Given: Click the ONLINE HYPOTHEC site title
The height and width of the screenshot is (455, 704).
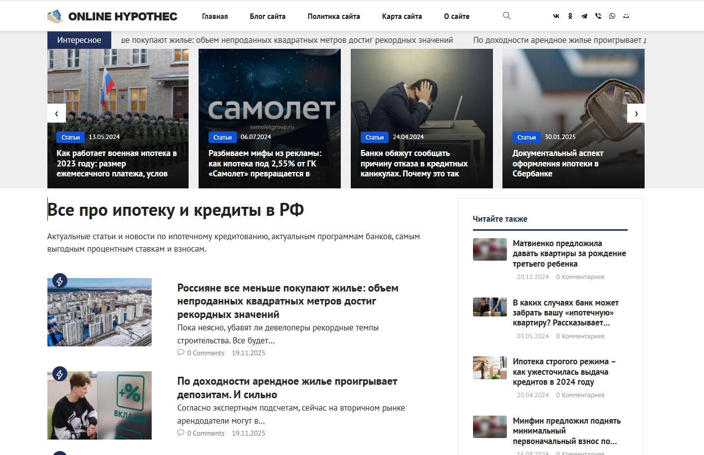Looking at the screenshot, I should point(123,16).
